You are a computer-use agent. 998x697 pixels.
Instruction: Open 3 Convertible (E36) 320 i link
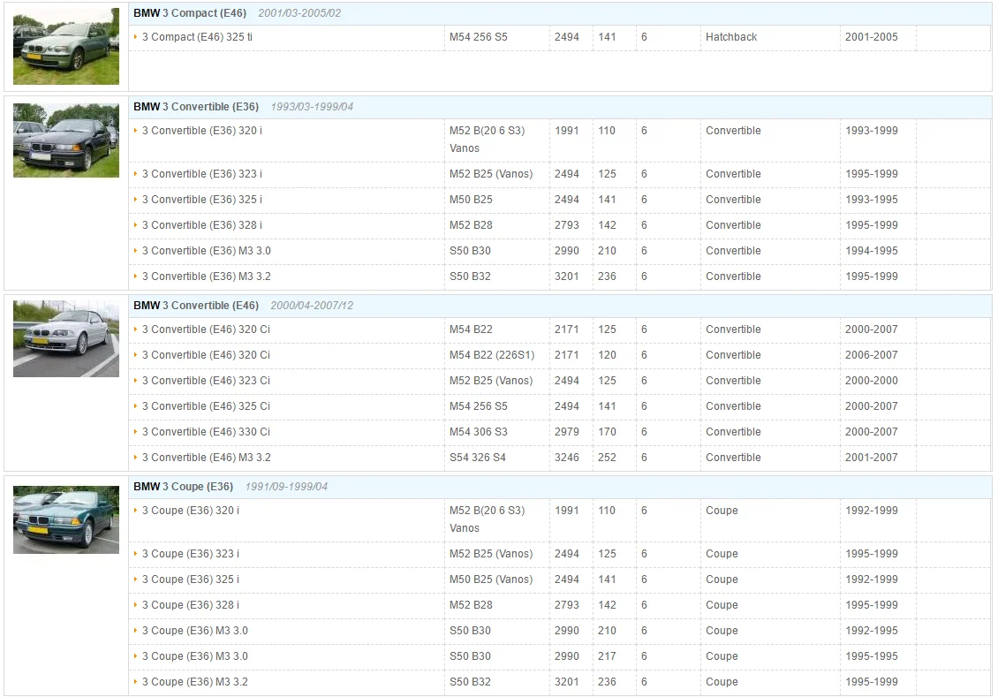click(201, 131)
